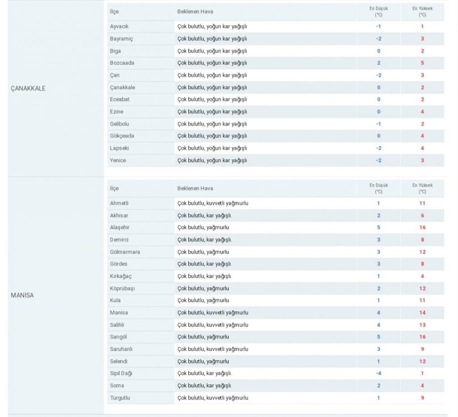
Task: Click the Gökçeada district name
Action: [x=122, y=136]
